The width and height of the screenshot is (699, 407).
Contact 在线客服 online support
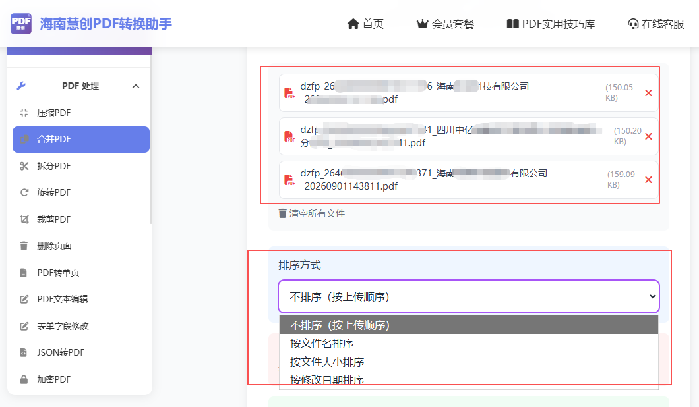pos(655,24)
